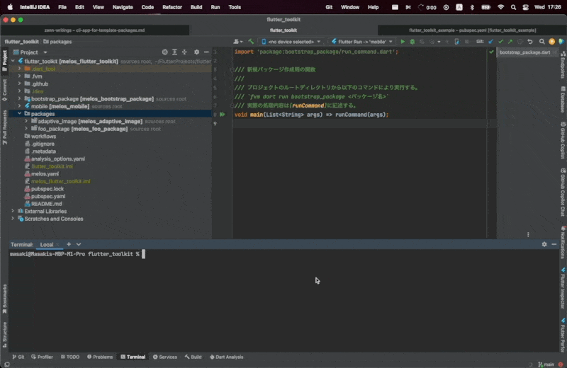
Task: Open Bookmarks sidebar tool window
Action: pyautogui.click(x=4, y=299)
